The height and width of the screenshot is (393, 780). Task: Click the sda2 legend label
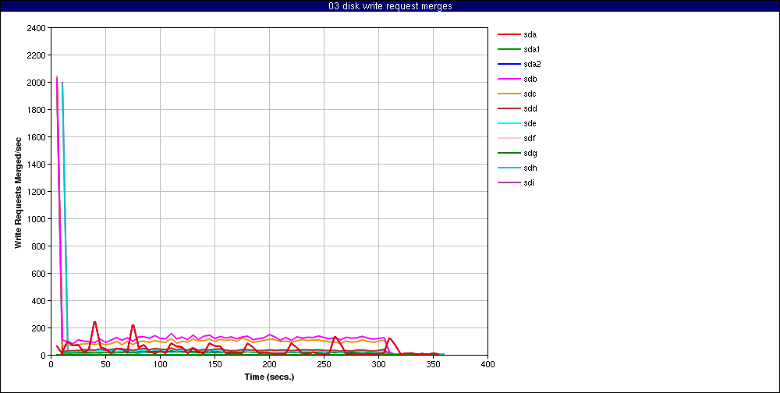pos(532,64)
